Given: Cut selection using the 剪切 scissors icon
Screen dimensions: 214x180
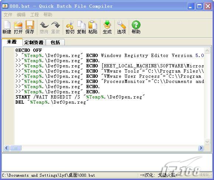Looking at the screenshot, I should 70,27.
